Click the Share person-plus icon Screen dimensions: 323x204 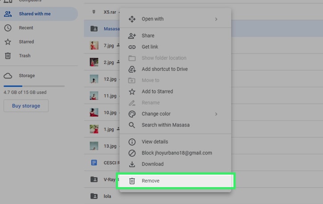(x=132, y=36)
